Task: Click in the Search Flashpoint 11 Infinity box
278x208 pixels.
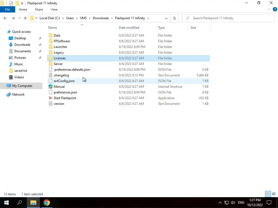Action: click(x=228, y=18)
